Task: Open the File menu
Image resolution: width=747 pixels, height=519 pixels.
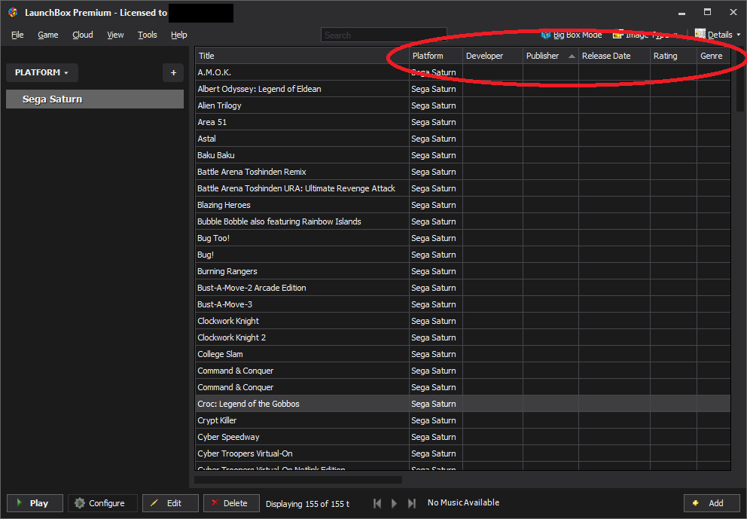Action: (17, 35)
